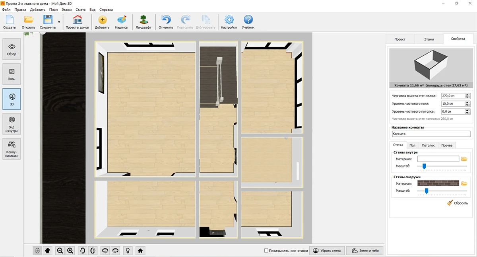Toggle the light bulb lighting icon
The height and width of the screenshot is (257, 477).
(x=127, y=251)
